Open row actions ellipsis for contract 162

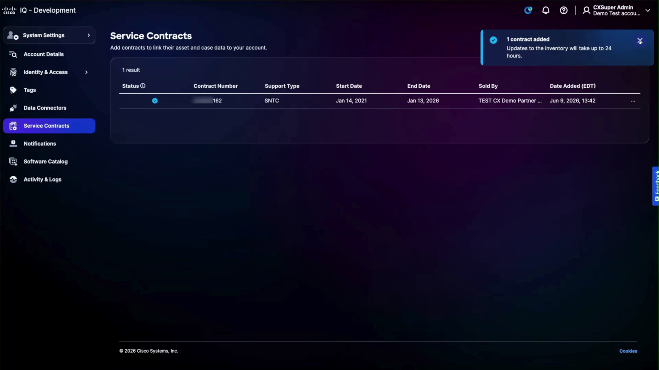[633, 101]
